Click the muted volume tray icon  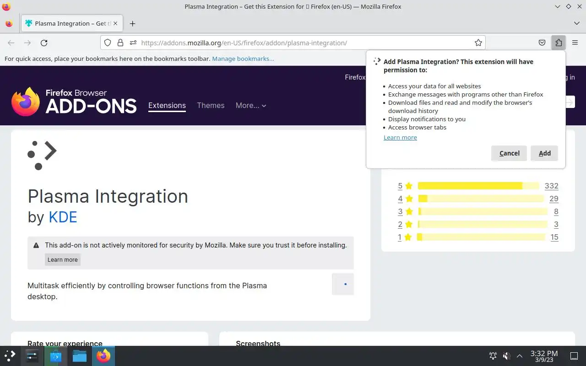click(x=506, y=356)
